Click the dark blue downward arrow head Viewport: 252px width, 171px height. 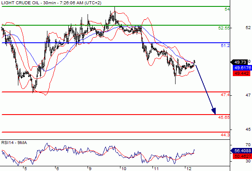(214, 111)
